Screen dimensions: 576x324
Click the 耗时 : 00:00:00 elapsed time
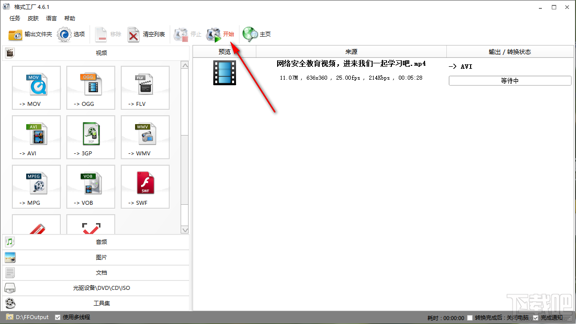[445, 318]
